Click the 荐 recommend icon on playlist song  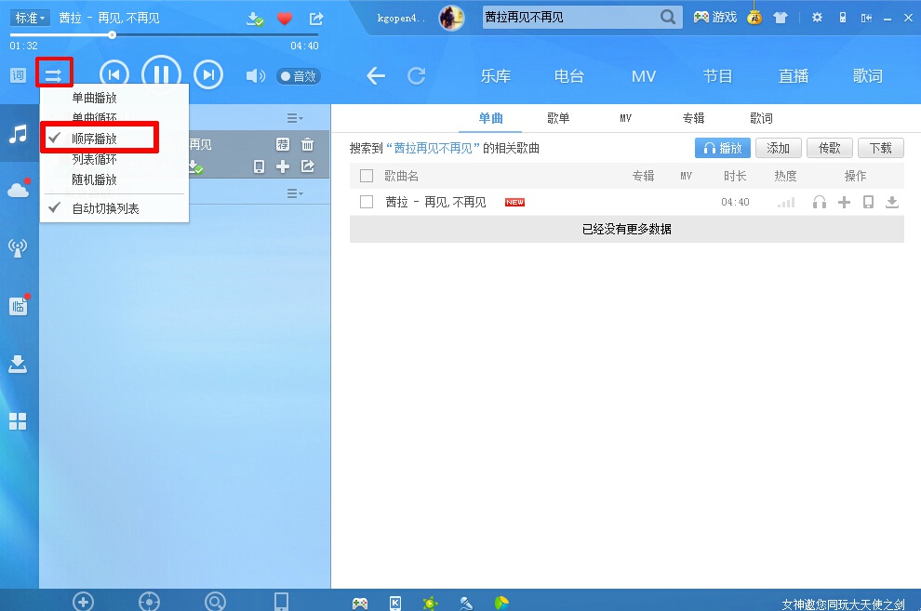pos(283,144)
